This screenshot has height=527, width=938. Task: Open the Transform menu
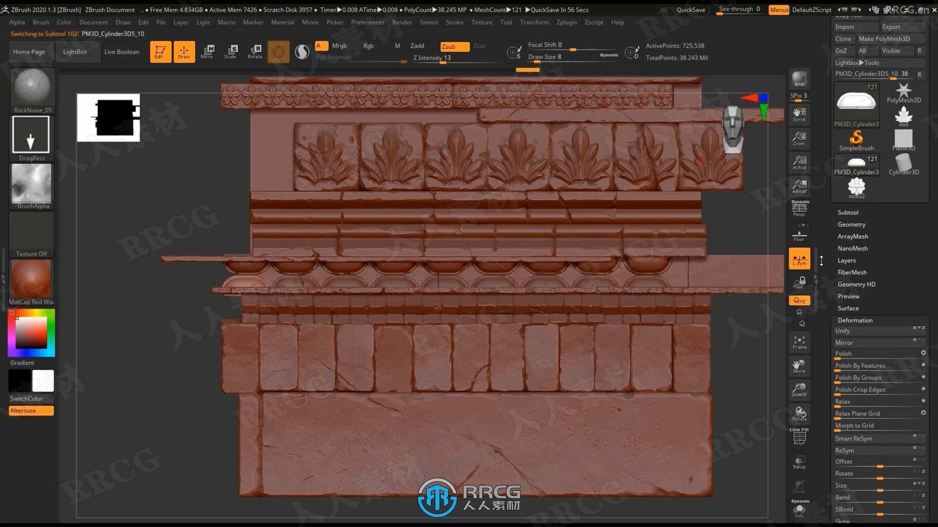coord(534,22)
